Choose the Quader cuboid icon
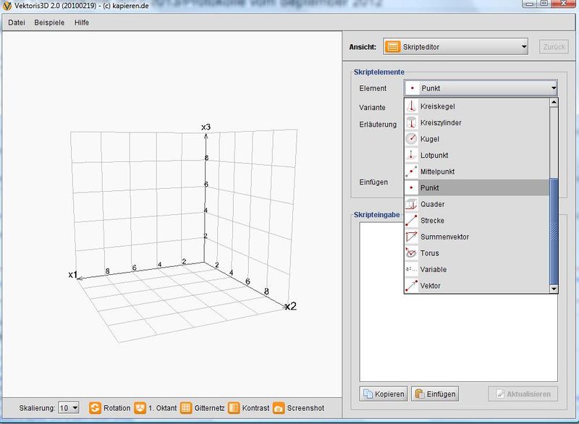This screenshot has width=579, height=424. pos(411,204)
